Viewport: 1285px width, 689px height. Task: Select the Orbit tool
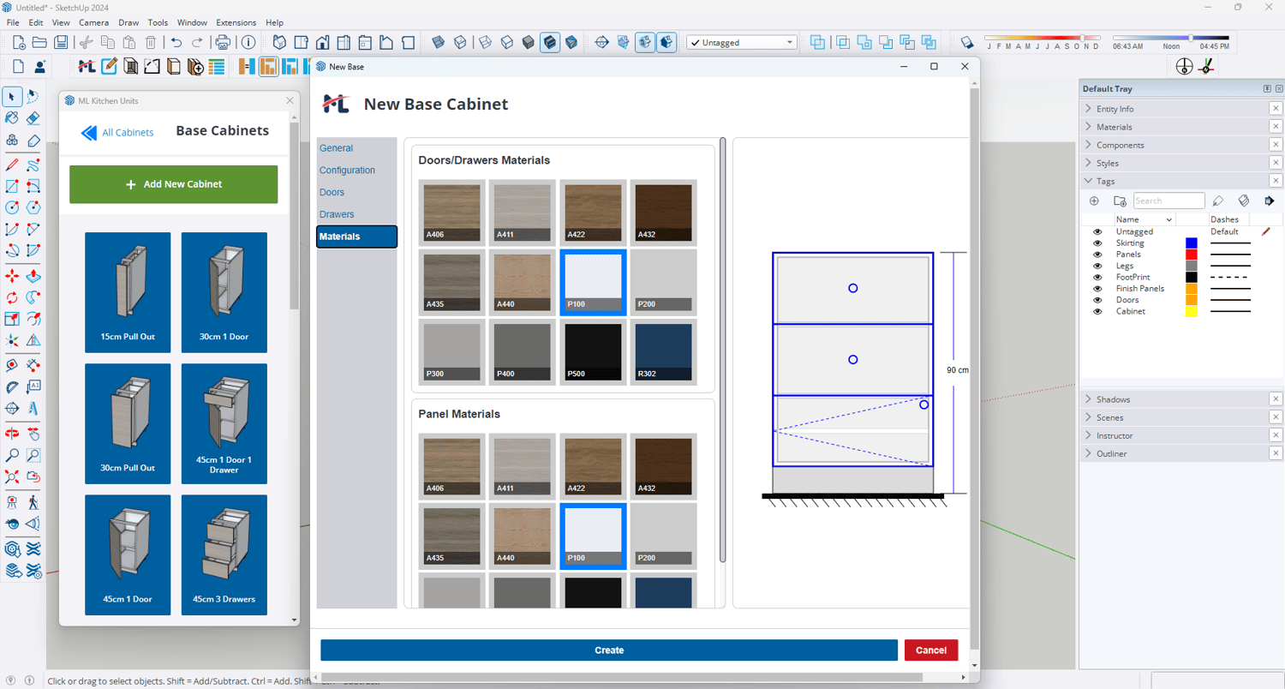[x=12, y=433]
